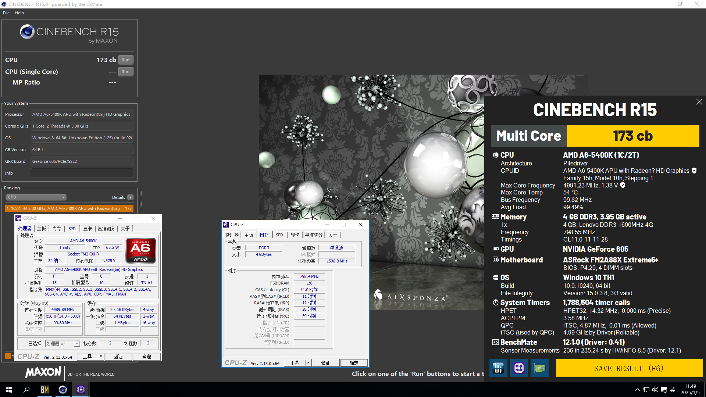Switch to Cinebench taskbar icon
Image resolution: width=706 pixels, height=397 pixels.
click(x=63, y=390)
